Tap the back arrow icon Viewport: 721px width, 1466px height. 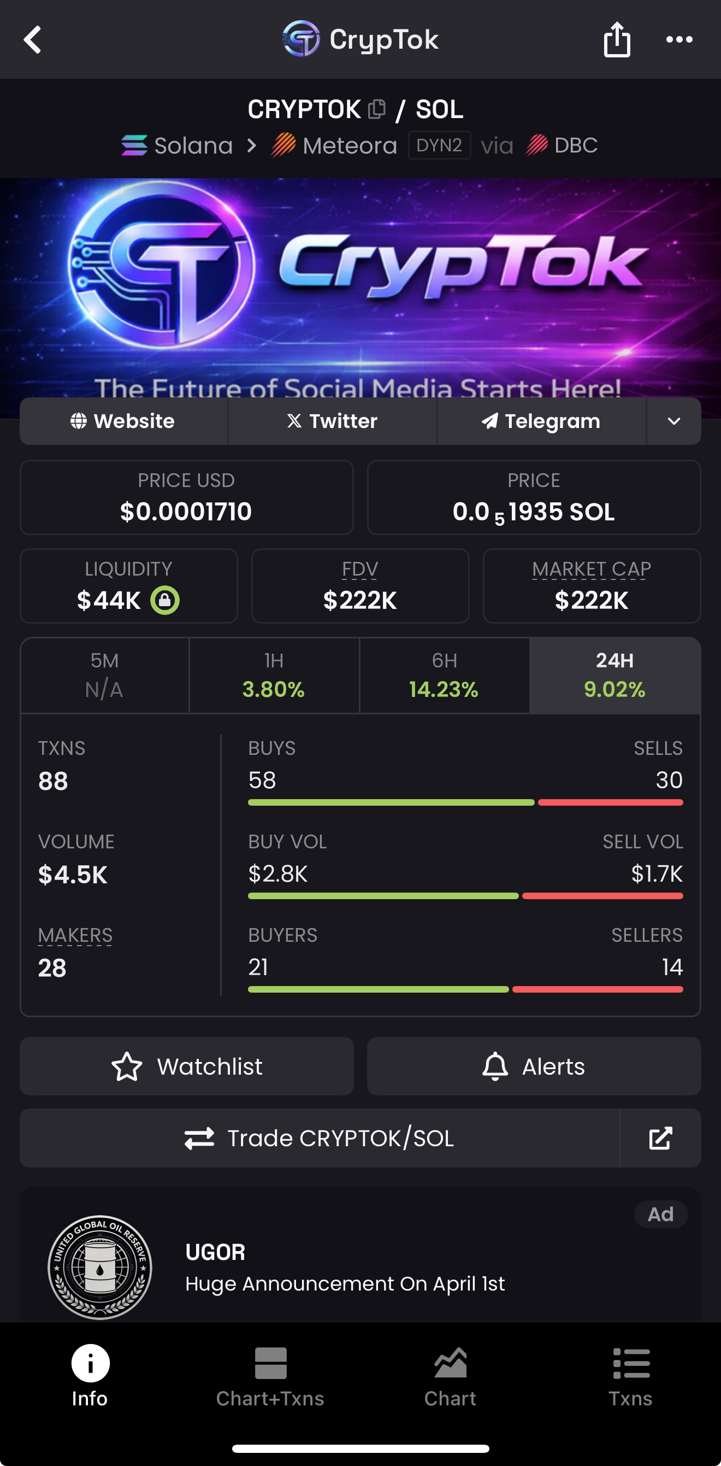click(x=33, y=40)
